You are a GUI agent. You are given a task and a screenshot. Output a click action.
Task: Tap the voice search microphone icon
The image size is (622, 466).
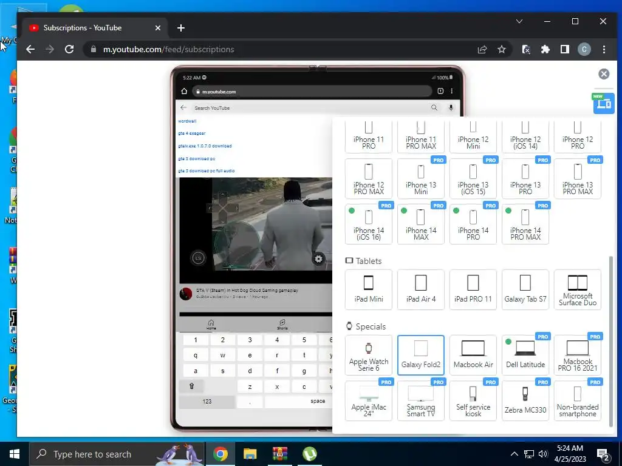point(451,107)
